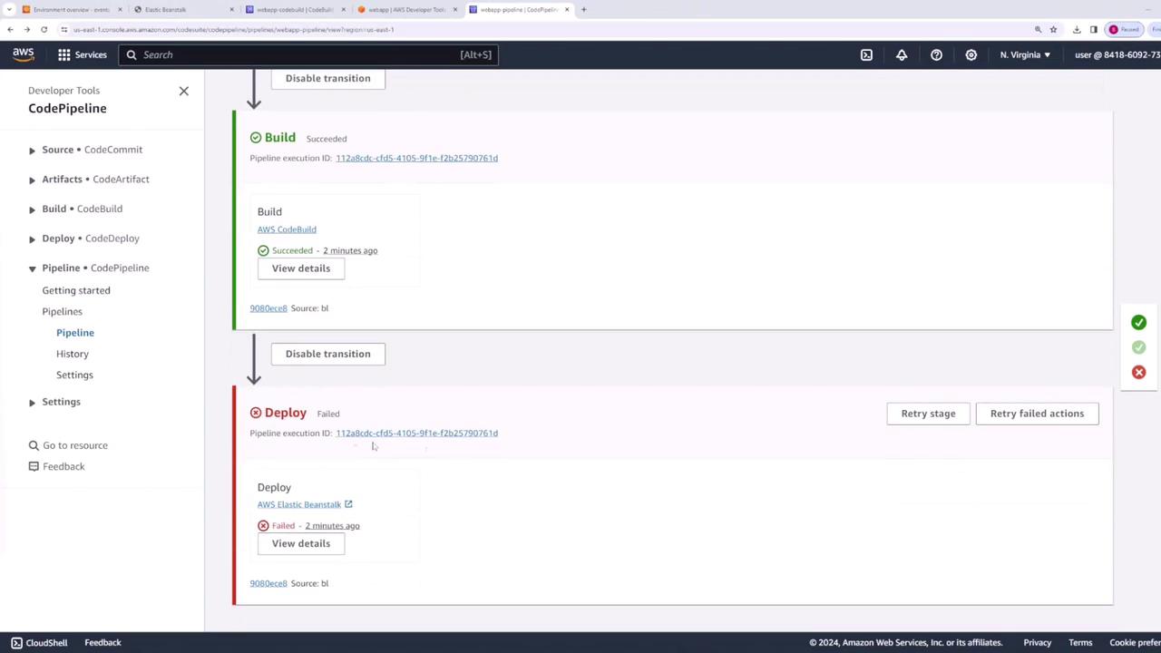
Task: Open the AWS home logo
Action: click(x=24, y=54)
